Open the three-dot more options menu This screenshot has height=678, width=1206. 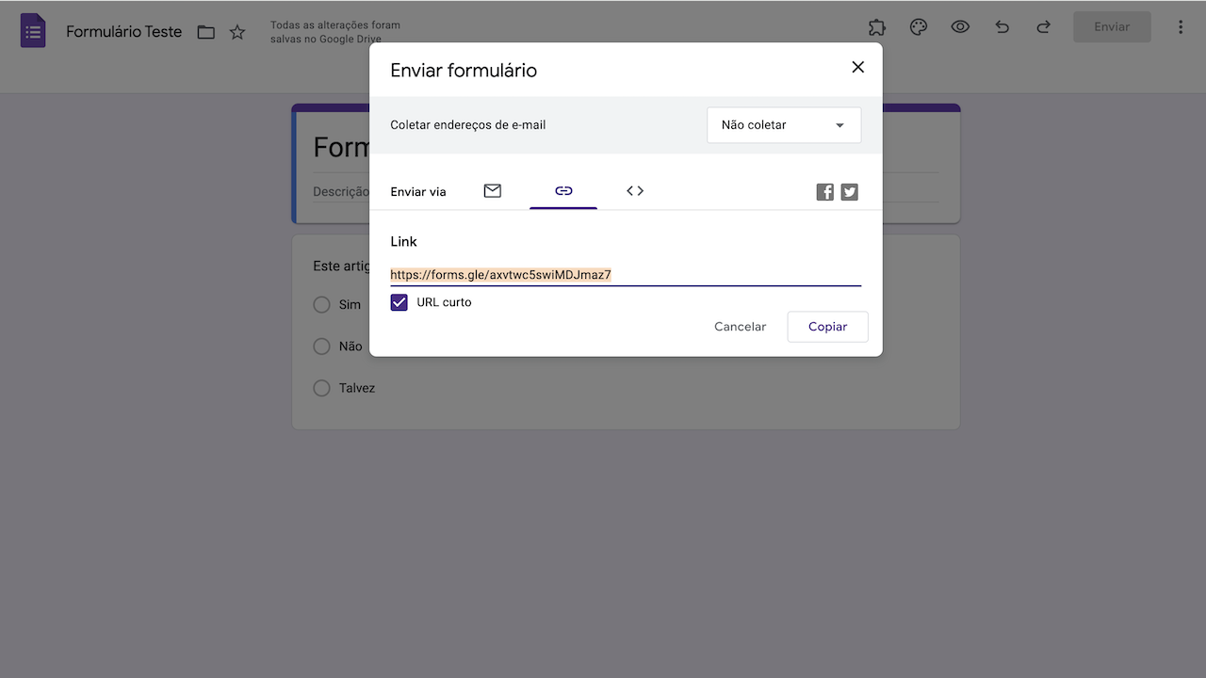pyautogui.click(x=1181, y=27)
